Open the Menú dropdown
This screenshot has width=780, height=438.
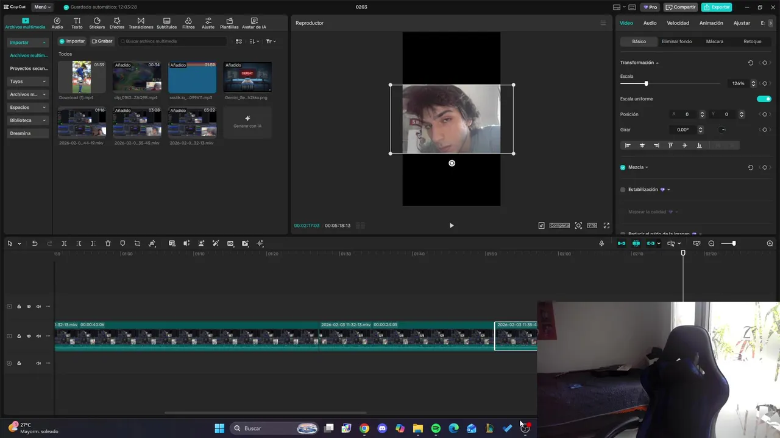click(42, 7)
